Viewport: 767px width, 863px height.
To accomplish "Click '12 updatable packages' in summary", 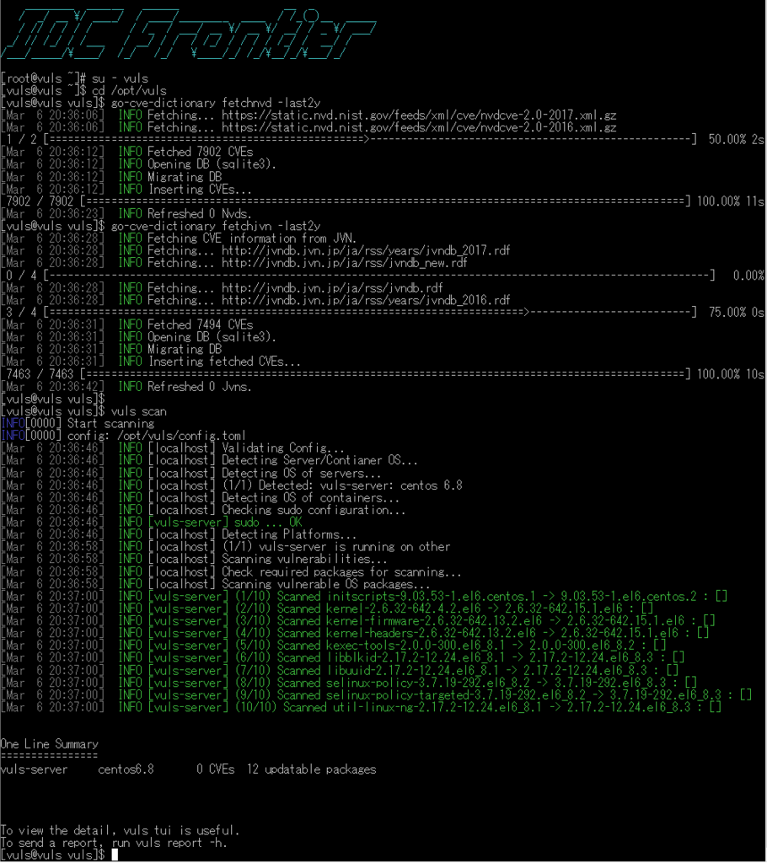I will (x=311, y=769).
